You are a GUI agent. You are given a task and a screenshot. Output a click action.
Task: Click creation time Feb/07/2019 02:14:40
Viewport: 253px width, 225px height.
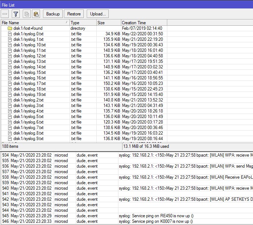[142, 28]
